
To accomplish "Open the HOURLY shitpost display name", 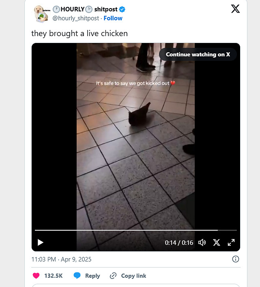I will coord(85,9).
